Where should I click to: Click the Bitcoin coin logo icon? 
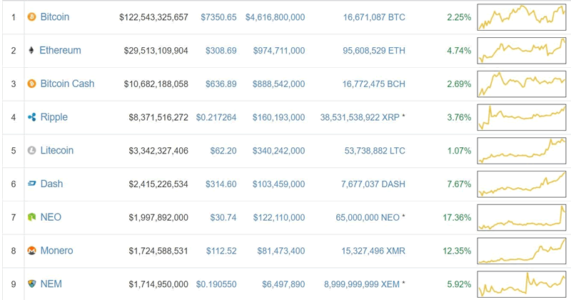[31, 16]
